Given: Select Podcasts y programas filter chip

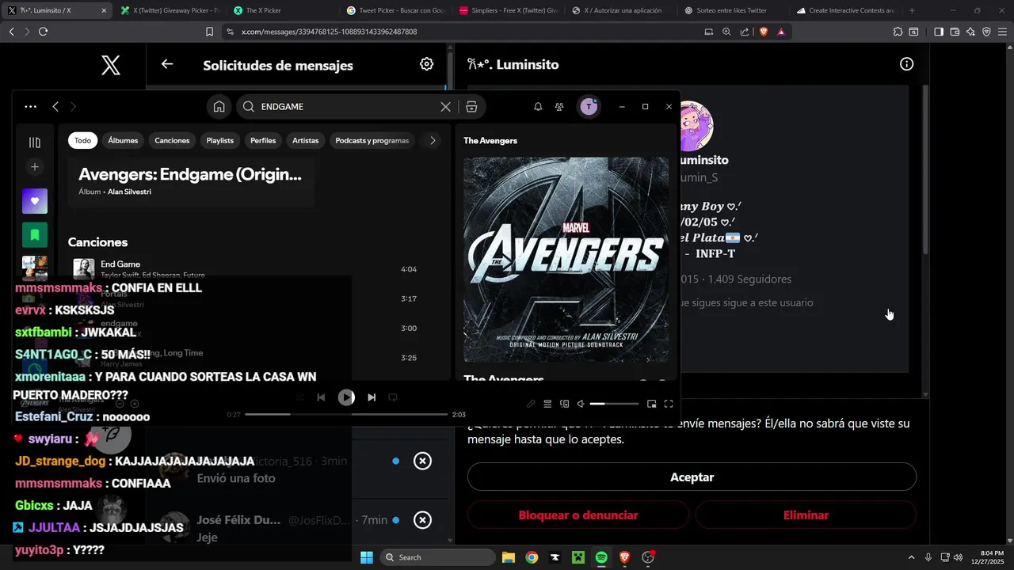Looking at the screenshot, I should coord(372,141).
